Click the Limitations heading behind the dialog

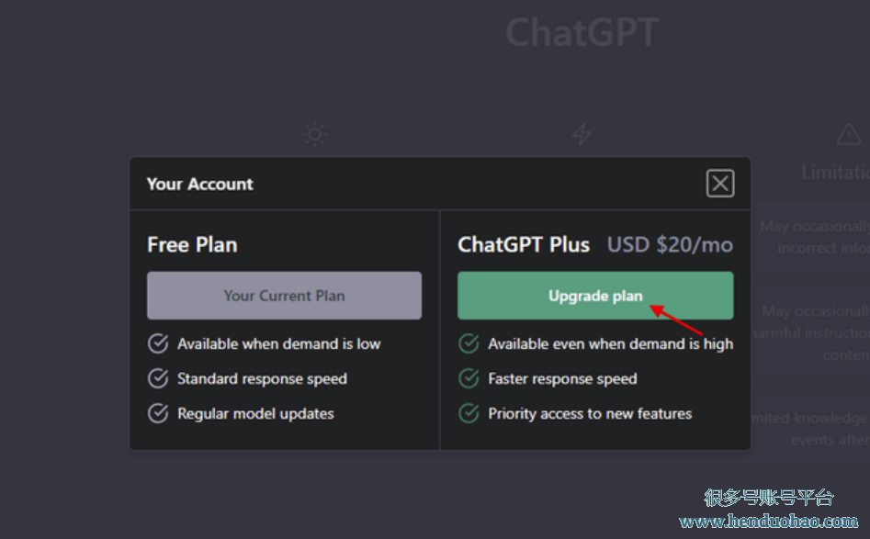[x=834, y=173]
